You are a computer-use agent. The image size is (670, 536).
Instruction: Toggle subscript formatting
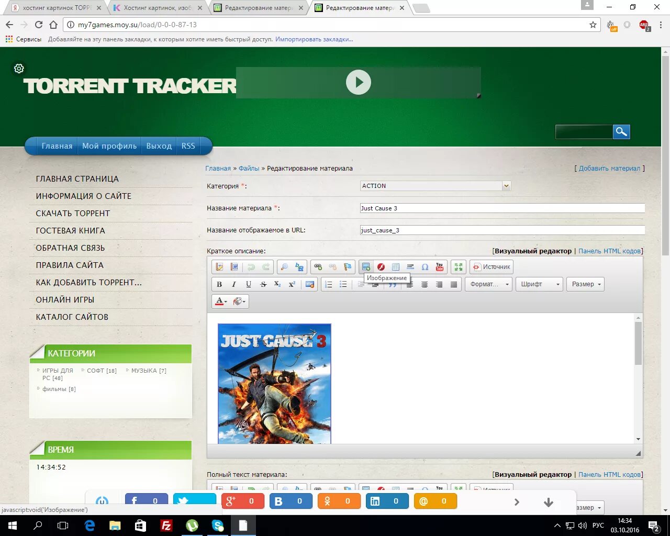277,284
